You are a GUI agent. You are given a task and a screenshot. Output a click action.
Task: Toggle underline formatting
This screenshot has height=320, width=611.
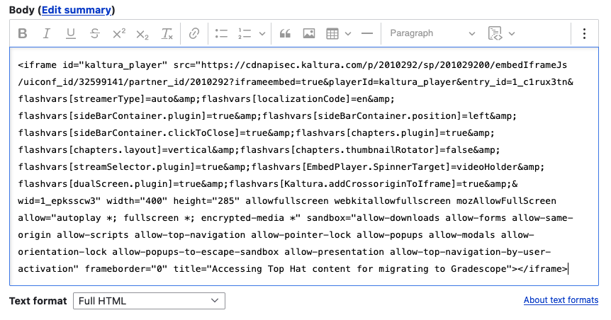coord(71,33)
